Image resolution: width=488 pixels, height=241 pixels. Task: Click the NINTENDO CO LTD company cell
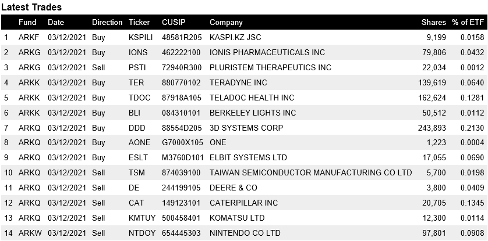245,233
